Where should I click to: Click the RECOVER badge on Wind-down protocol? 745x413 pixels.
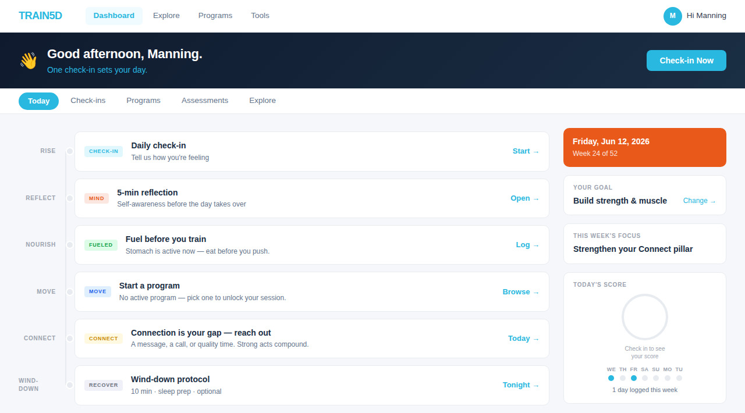pyautogui.click(x=104, y=385)
